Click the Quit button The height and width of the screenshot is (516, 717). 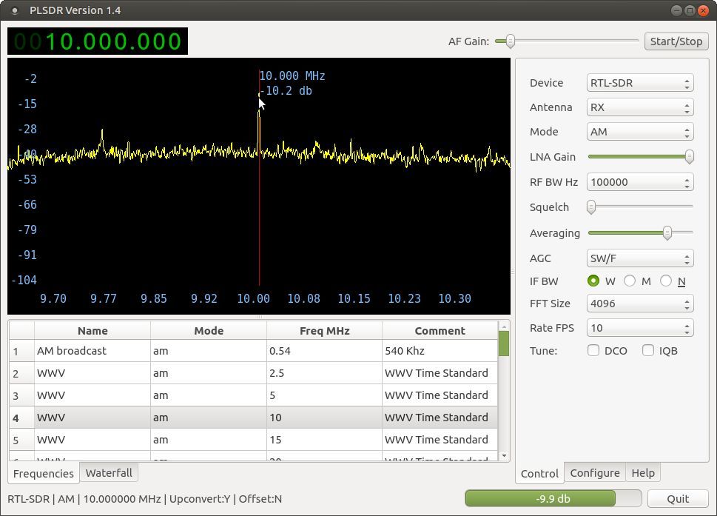pyautogui.click(x=677, y=498)
